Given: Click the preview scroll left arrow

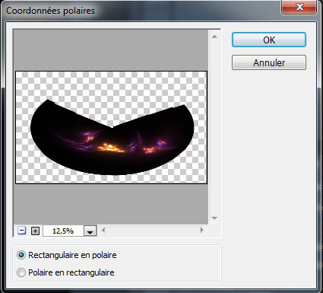Looking at the screenshot, I should [103, 231].
